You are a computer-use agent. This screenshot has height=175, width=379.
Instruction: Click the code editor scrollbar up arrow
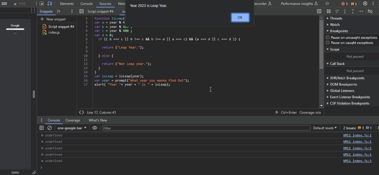321,18
